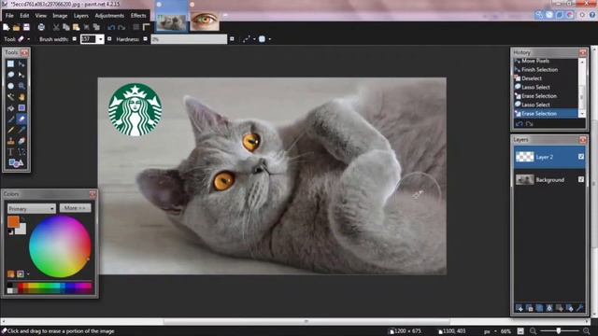Open the Adjustments menu
The image size is (598, 336).
pyautogui.click(x=109, y=16)
